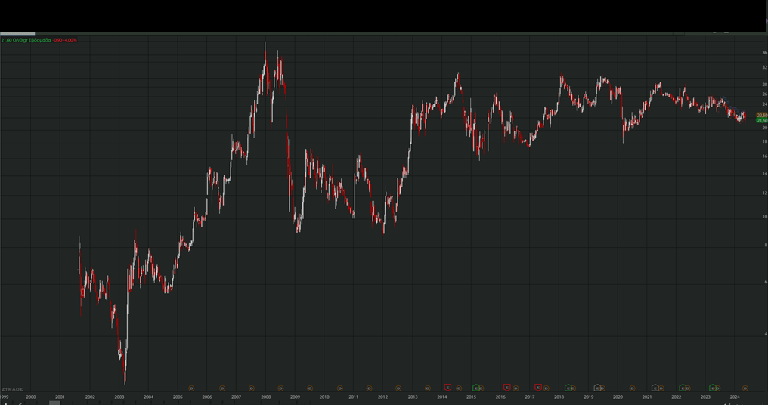Click the 2017 orange dividend marker

[546, 388]
